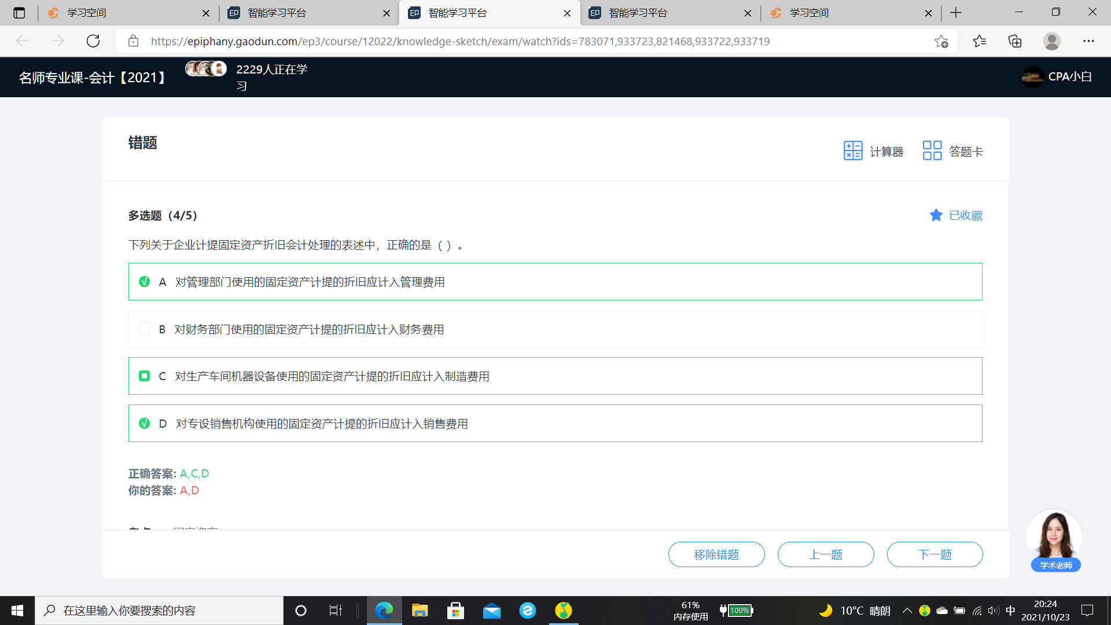The width and height of the screenshot is (1111, 625).
Task: Click 移除错题 button
Action: (716, 554)
